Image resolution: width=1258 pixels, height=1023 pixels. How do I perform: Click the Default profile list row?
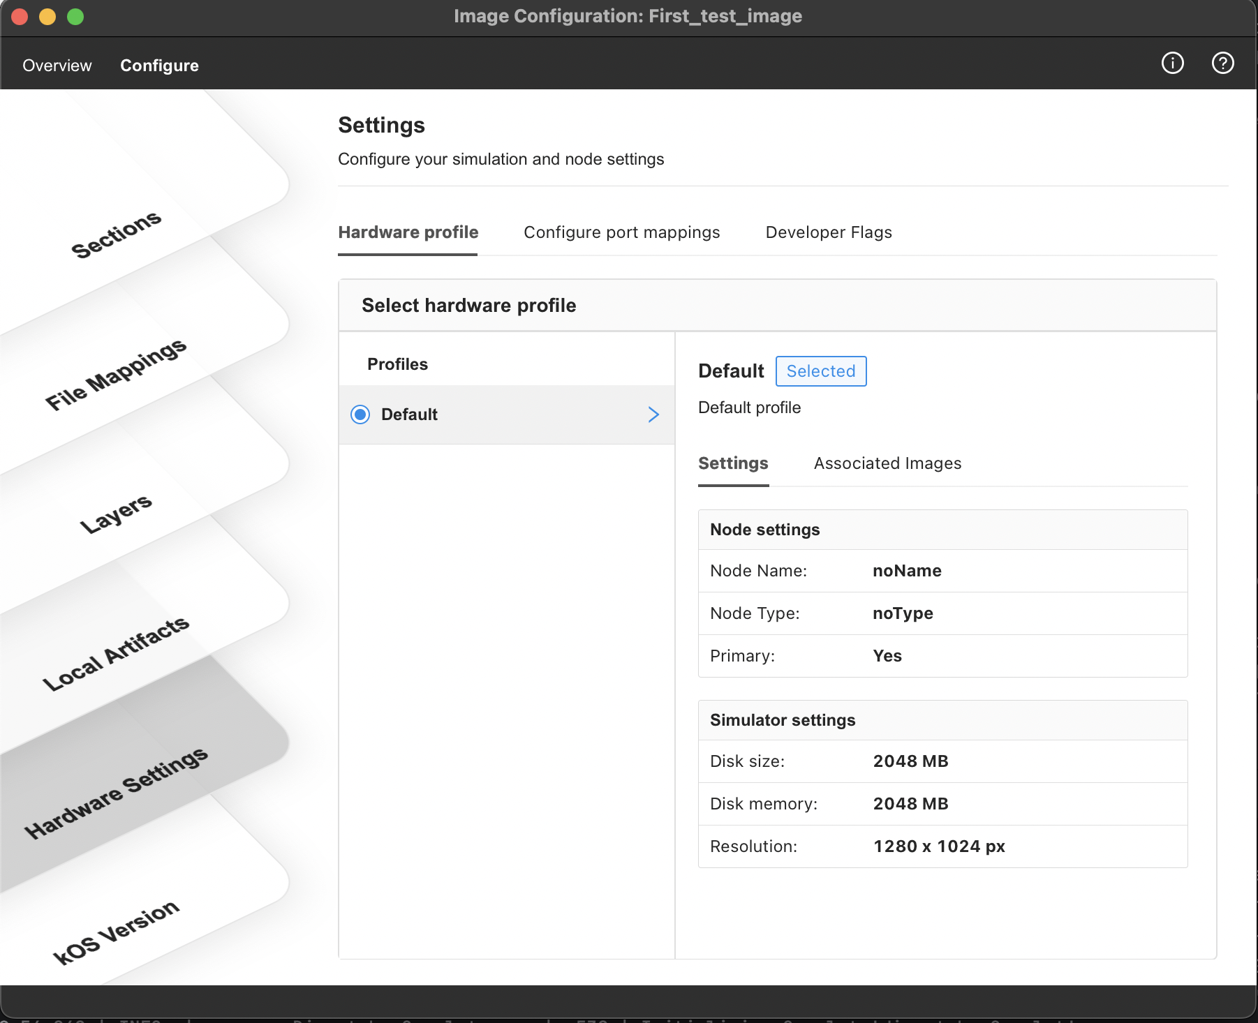coord(507,415)
